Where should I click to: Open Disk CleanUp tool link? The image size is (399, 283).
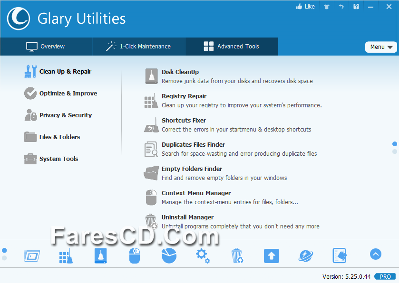(180, 72)
